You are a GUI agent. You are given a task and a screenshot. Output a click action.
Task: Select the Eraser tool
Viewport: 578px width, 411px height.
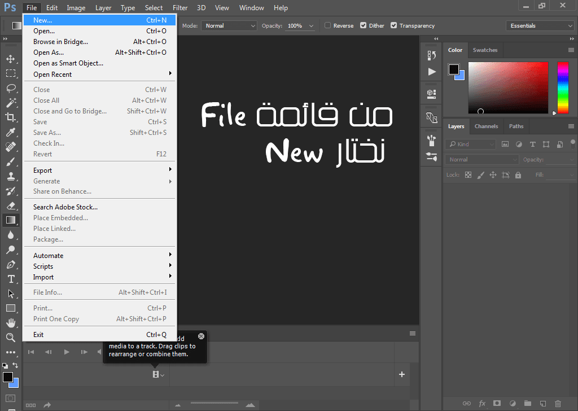point(11,205)
